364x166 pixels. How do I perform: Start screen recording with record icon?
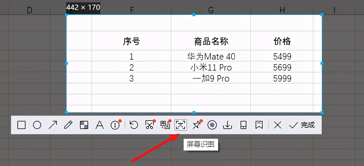click(212, 125)
